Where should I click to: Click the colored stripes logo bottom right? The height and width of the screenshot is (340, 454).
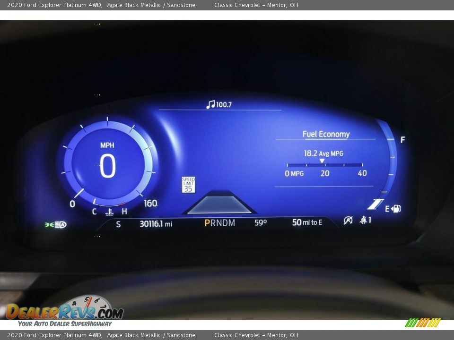click(423, 323)
